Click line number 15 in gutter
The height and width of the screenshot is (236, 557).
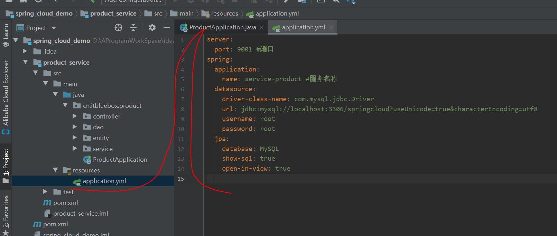(181, 179)
